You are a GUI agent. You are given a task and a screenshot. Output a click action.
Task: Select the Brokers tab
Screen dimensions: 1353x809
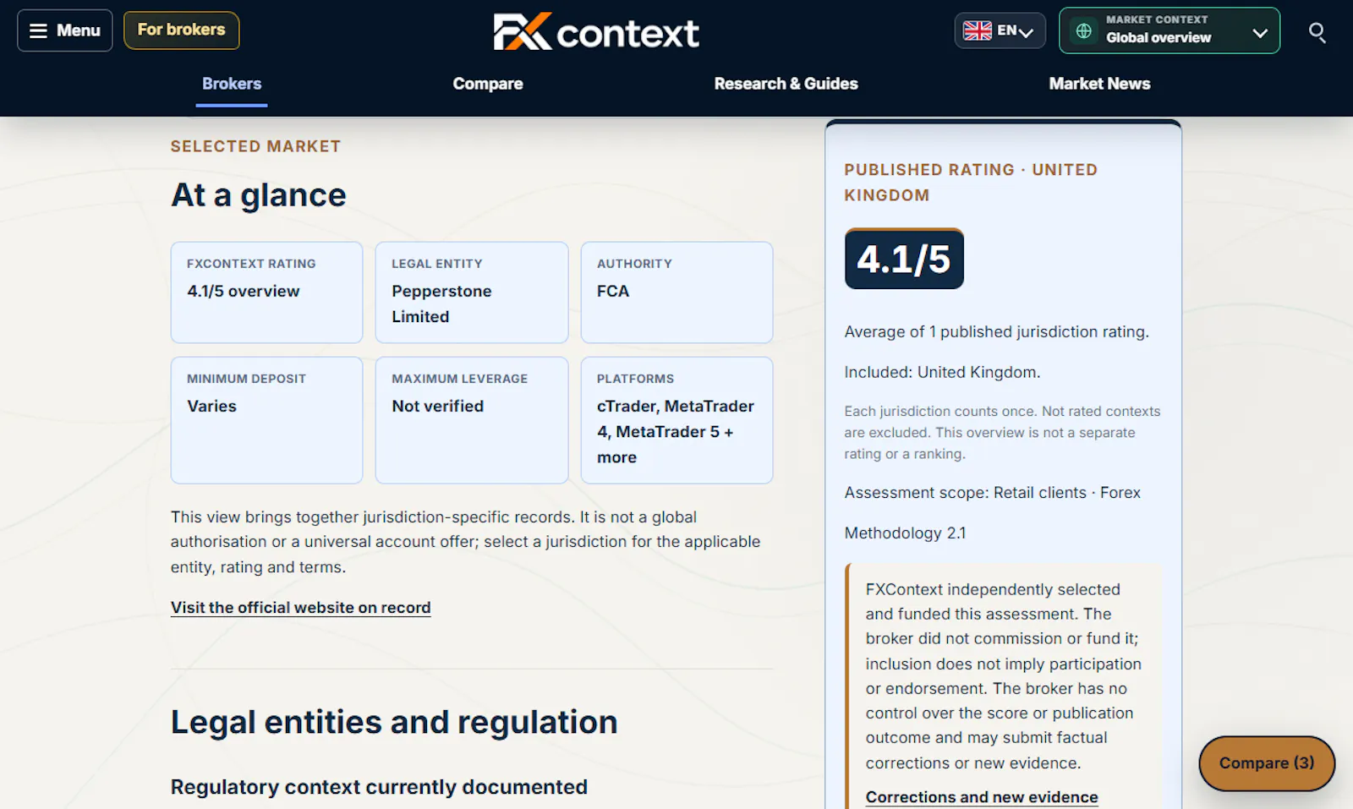[232, 84]
